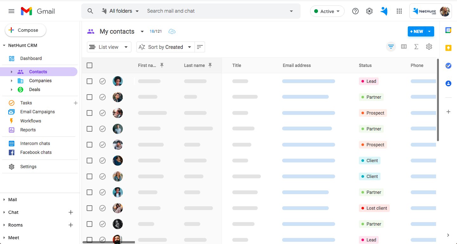
Task: Go to Workflows in the sidebar
Action: coord(31,121)
